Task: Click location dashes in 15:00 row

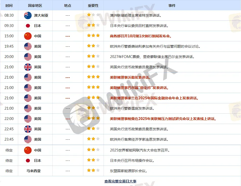Action: [68, 36]
